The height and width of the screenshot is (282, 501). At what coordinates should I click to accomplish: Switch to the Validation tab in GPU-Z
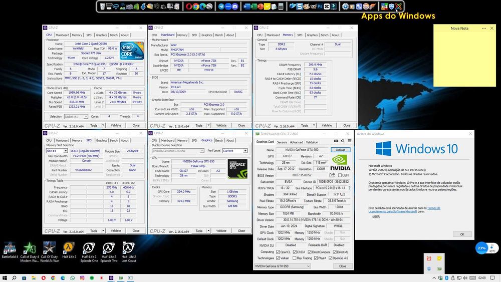[x=312, y=142]
